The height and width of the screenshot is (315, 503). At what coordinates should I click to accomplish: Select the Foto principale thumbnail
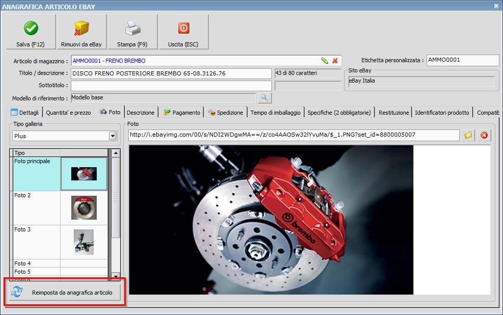(84, 174)
